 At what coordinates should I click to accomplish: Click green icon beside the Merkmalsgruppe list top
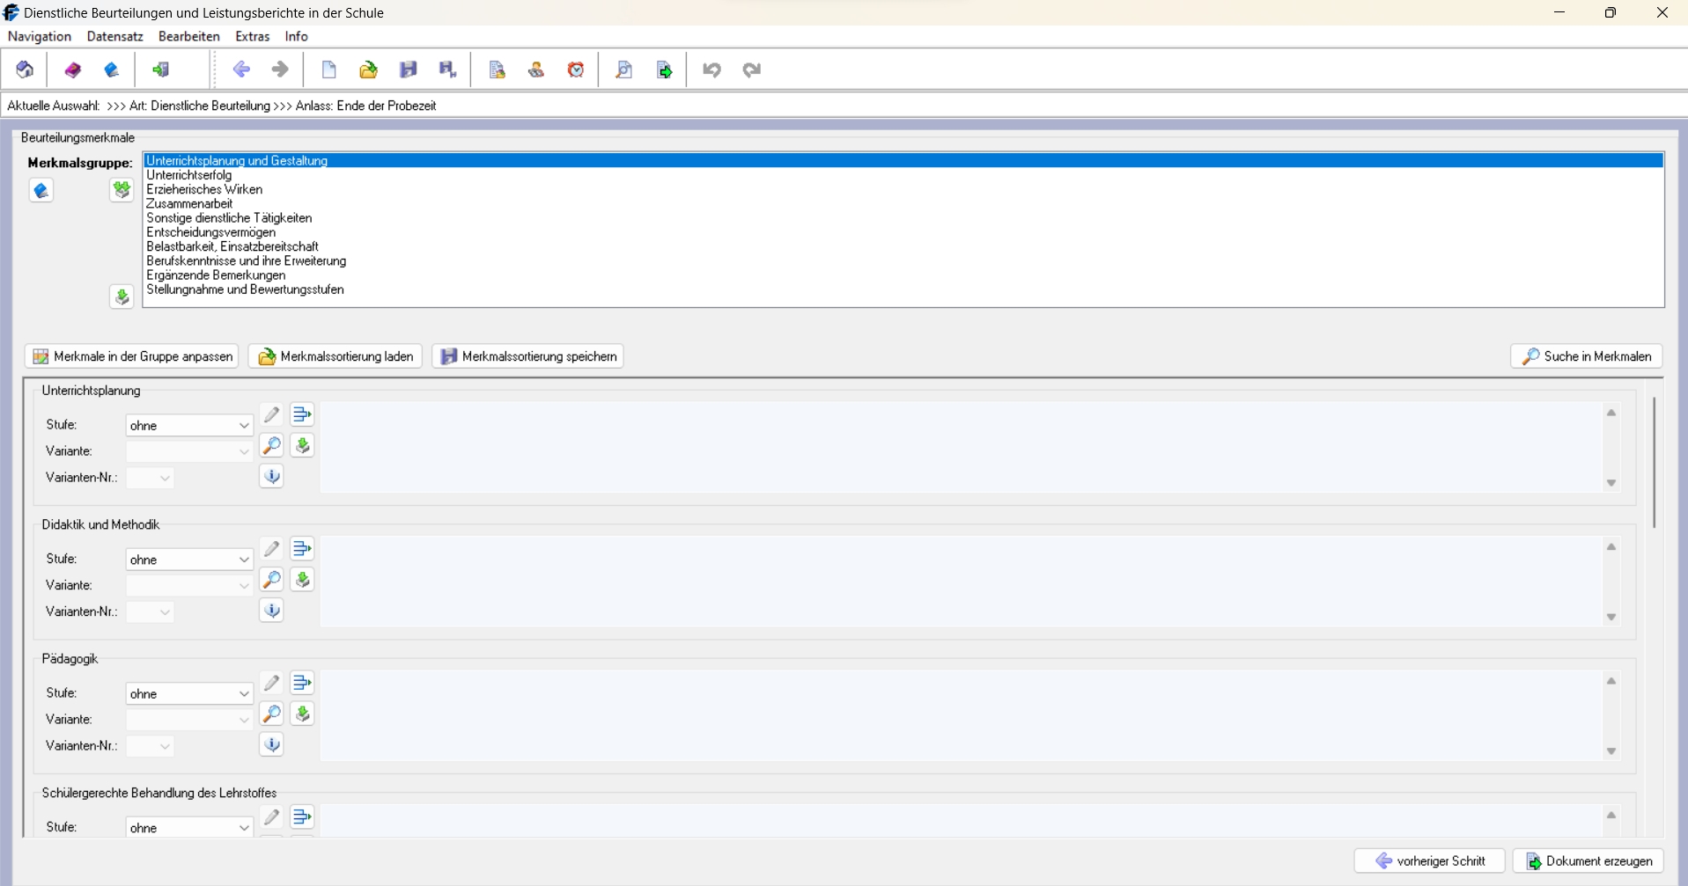coord(122,189)
